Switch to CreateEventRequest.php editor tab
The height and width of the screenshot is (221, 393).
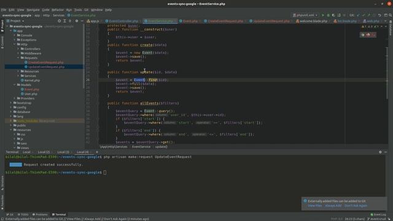225,21
